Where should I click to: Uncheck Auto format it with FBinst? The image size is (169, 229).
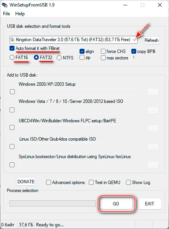[12, 48]
